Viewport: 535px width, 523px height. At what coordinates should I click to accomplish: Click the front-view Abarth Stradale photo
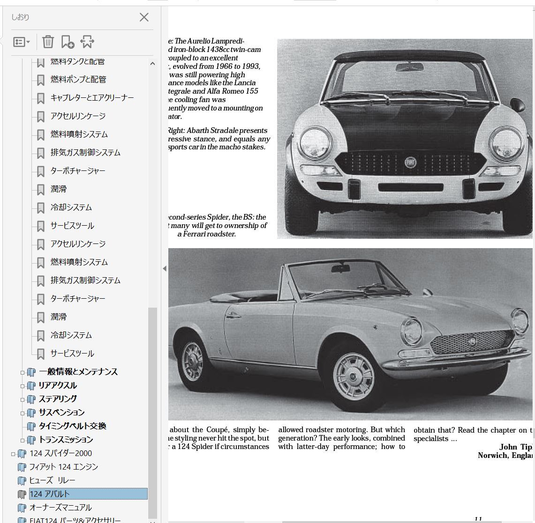[x=405, y=139]
